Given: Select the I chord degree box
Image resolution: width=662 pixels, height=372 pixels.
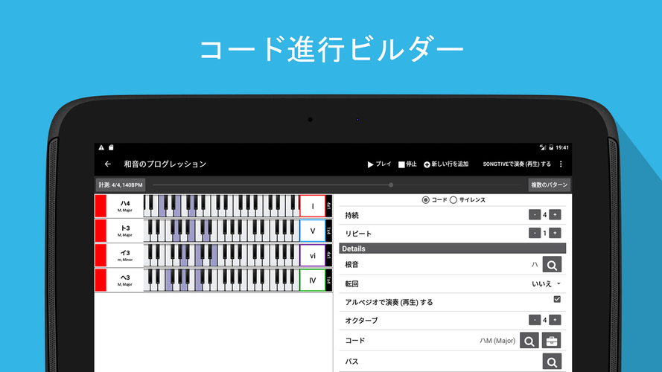Looking at the screenshot, I should pyautogui.click(x=313, y=206).
